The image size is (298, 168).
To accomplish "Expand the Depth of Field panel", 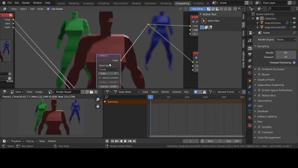I will click(x=266, y=80).
